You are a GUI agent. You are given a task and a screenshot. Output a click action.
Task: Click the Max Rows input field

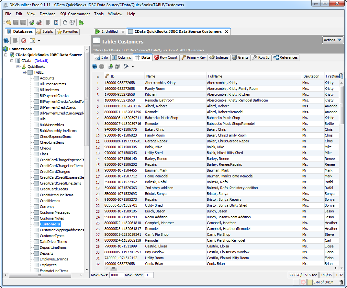tap(117, 275)
